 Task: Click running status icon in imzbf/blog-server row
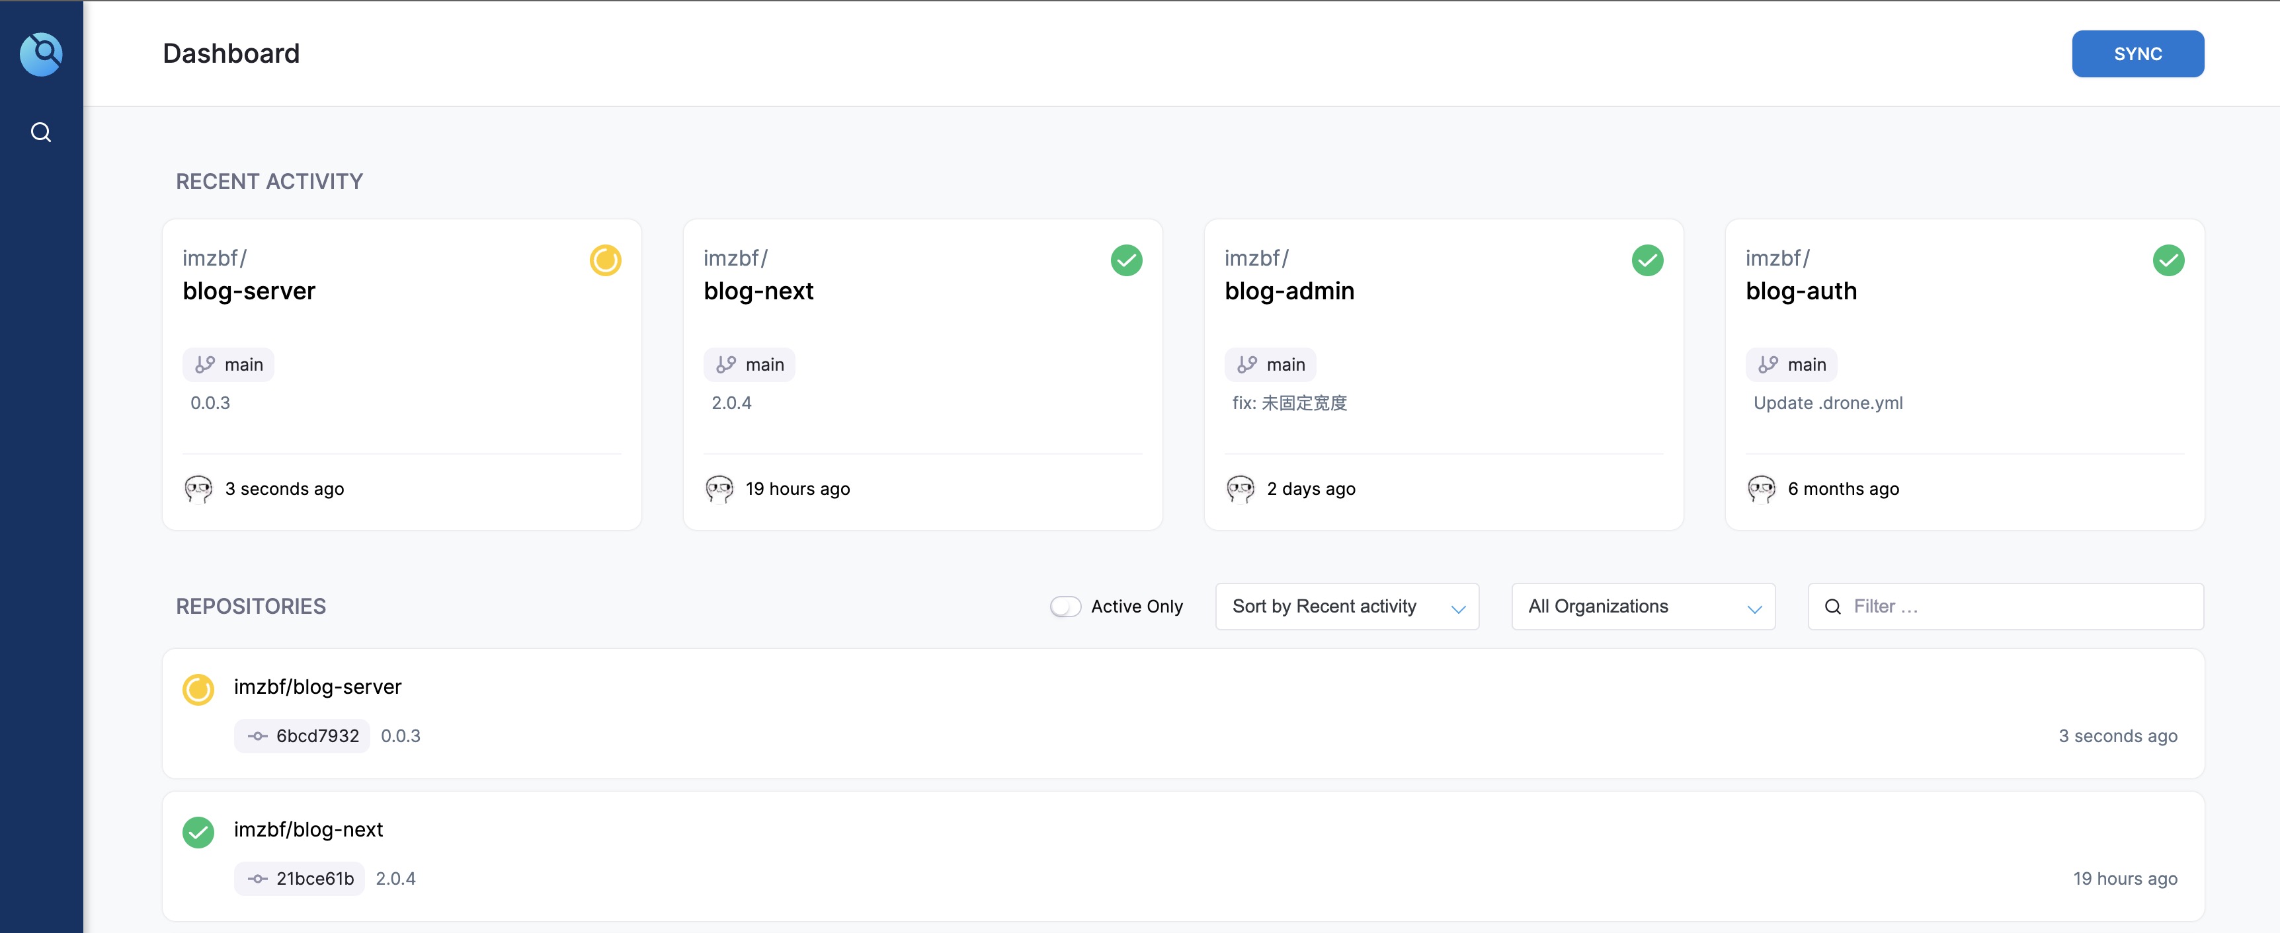click(x=198, y=689)
